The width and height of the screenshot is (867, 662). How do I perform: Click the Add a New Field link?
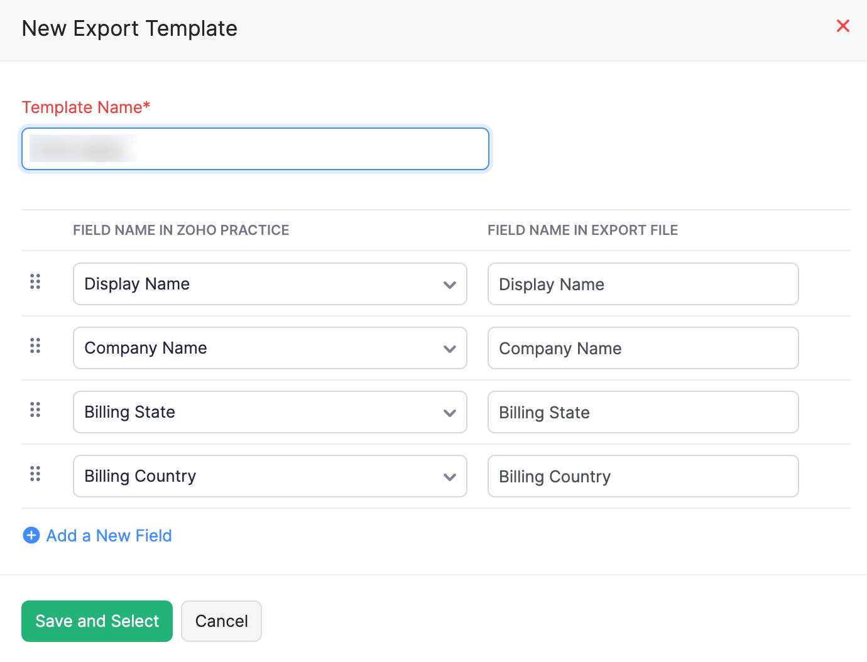tap(108, 535)
